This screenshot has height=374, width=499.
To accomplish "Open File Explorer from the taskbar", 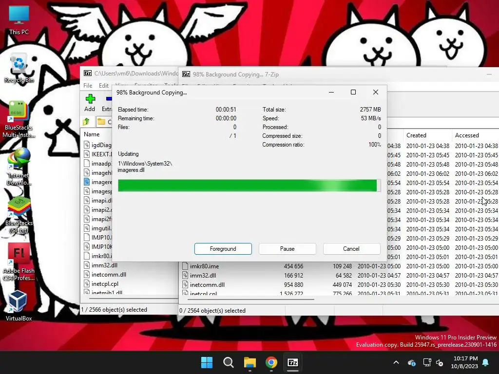I will point(250,362).
